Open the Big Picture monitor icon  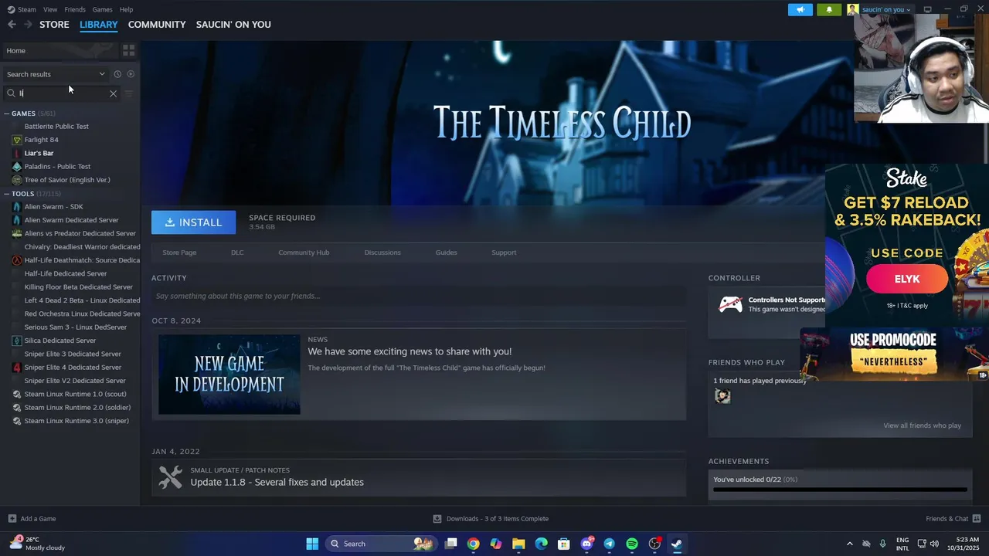point(927,9)
